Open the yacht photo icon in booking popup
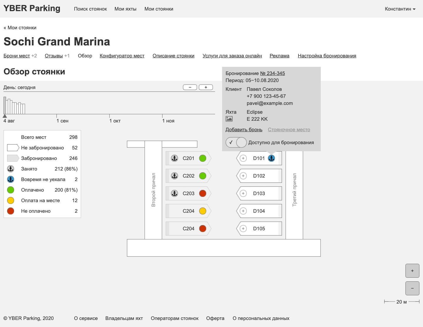This screenshot has height=327, width=423. [x=229, y=119]
